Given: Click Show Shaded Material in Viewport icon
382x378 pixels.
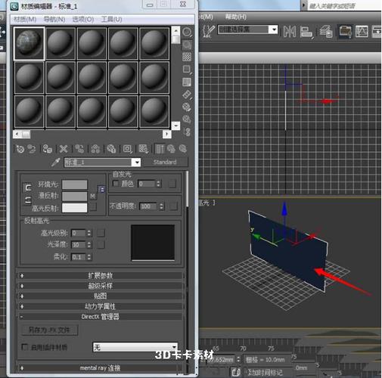Looking at the screenshot, I should tap(144, 149).
